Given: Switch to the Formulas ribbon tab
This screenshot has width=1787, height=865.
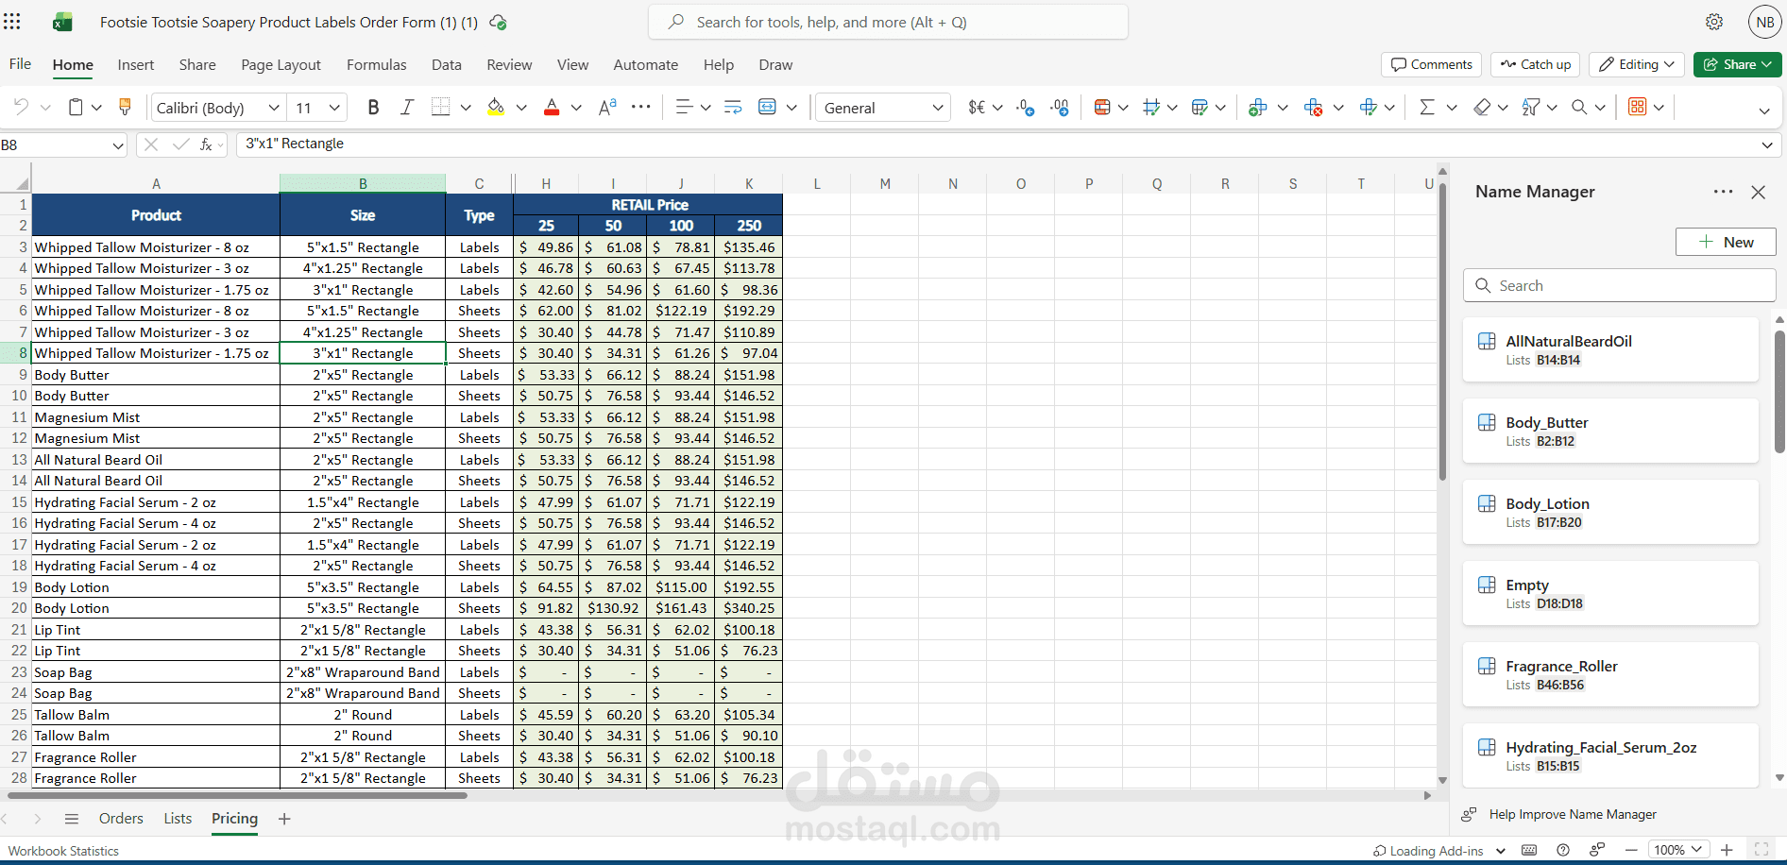Looking at the screenshot, I should pyautogui.click(x=377, y=64).
